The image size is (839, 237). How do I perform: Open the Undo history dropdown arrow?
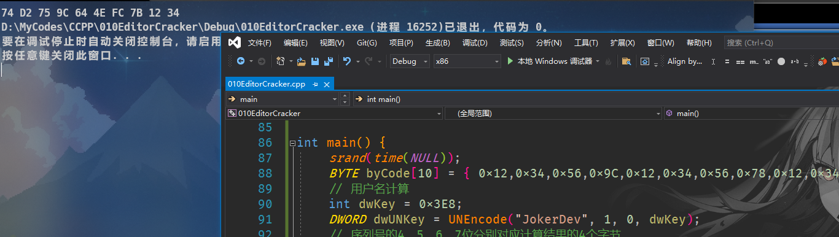pos(357,61)
